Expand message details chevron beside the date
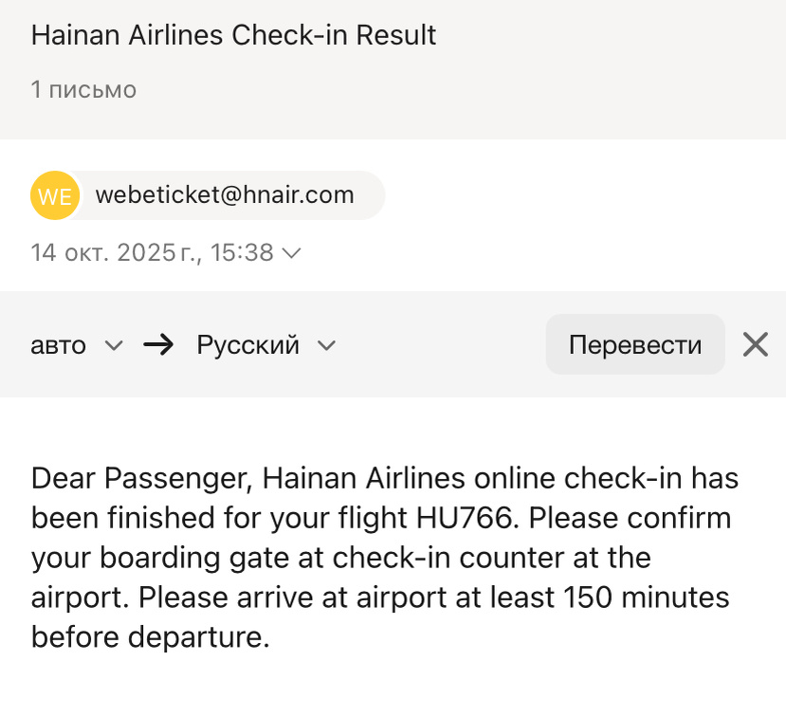Screen dimensions: 786x717 pos(292,253)
